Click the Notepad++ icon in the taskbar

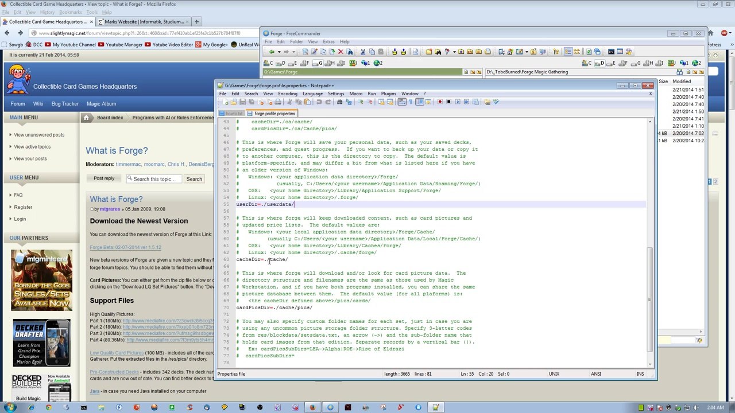tap(436, 407)
